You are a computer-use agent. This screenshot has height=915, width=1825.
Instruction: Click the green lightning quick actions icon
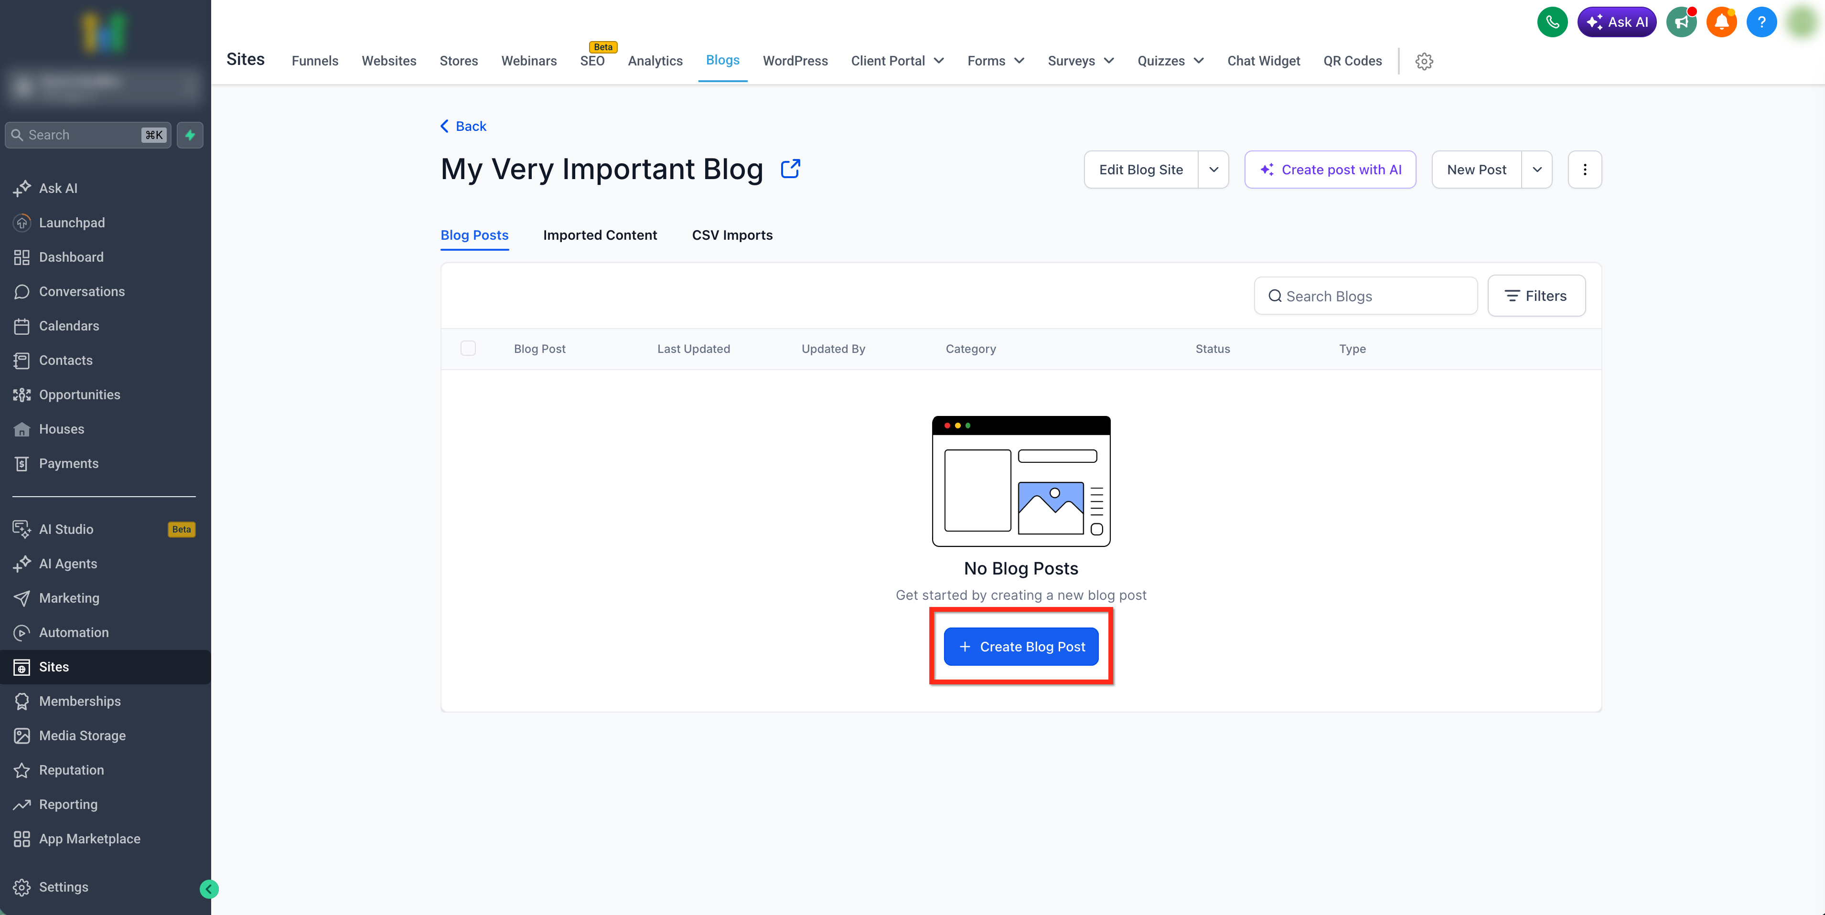(x=190, y=135)
